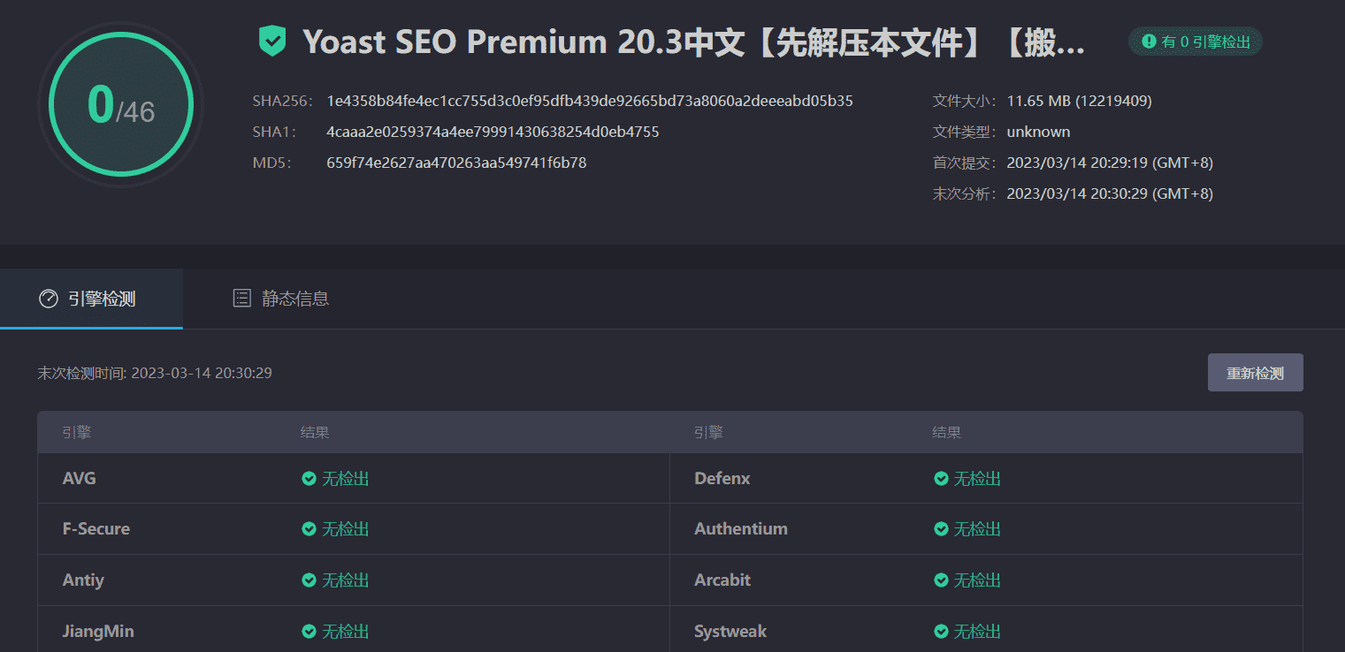Click the SHA256 label
1345x652 pixels.
[282, 101]
